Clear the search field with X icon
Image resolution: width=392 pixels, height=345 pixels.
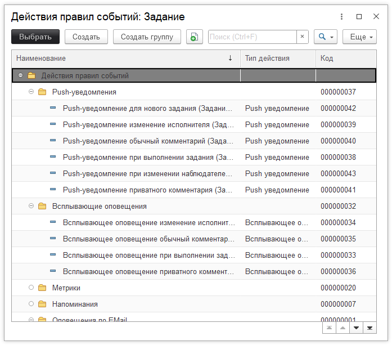(302, 37)
